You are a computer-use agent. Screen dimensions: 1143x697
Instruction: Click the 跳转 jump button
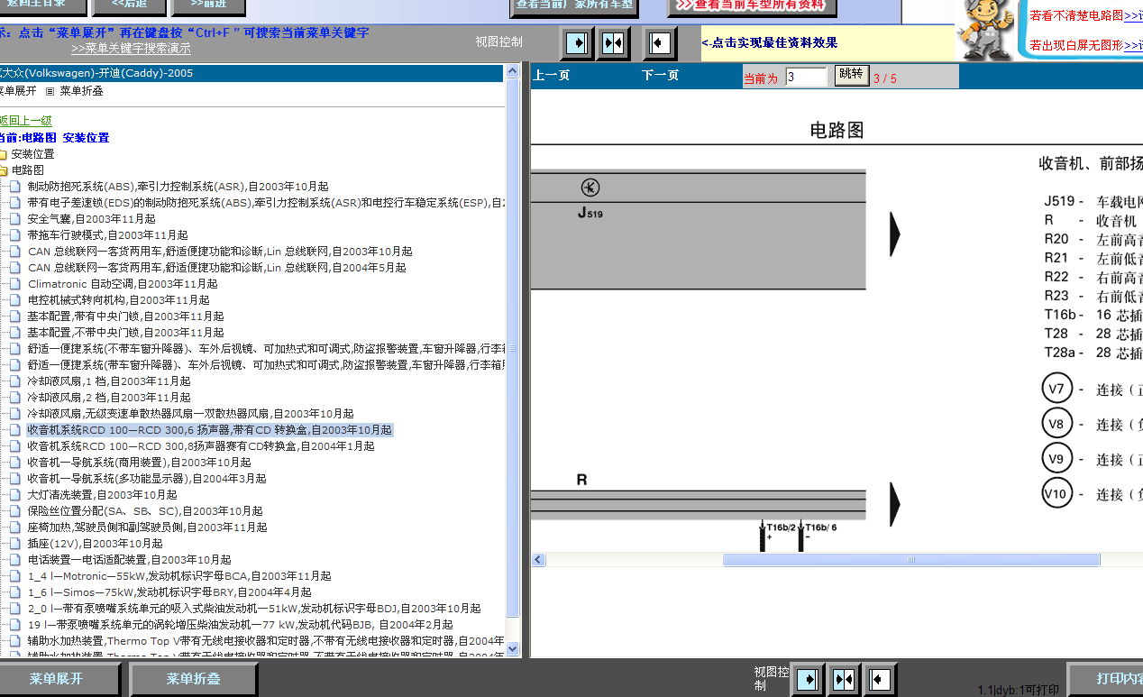[x=850, y=75]
